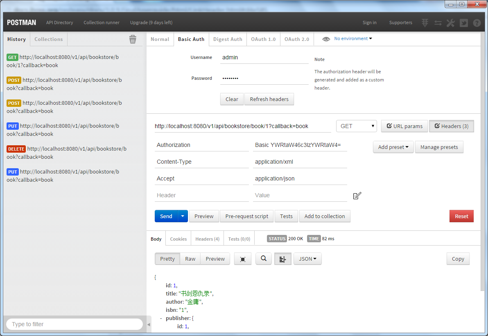Open settings wrench icon in top bar
This screenshot has height=336, width=488.
[x=451, y=23]
